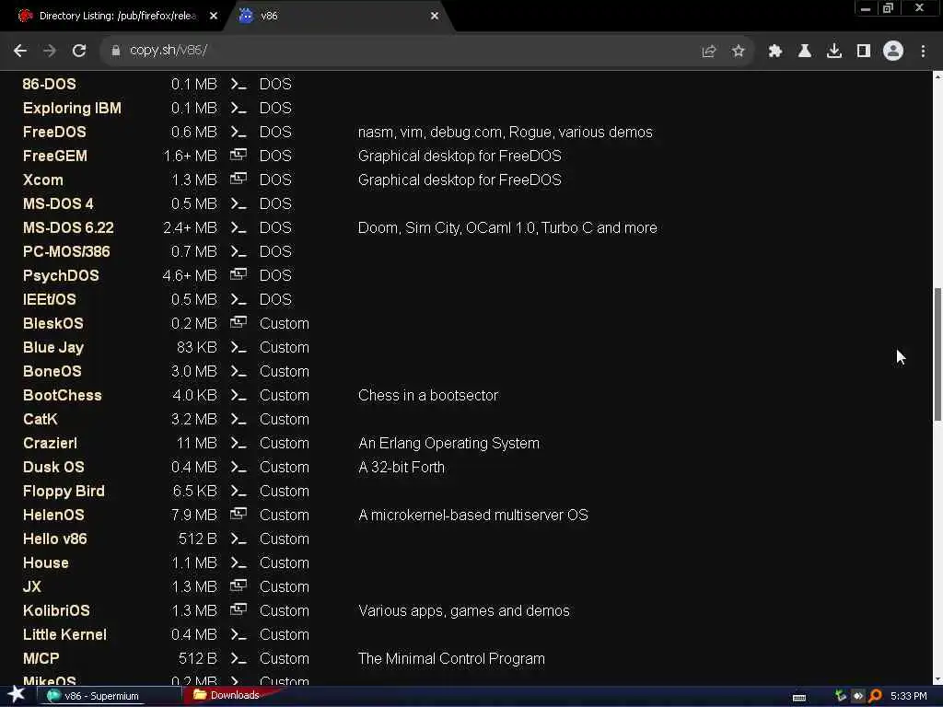Start the FreeDOS image
This screenshot has width=943, height=707.
54,133
